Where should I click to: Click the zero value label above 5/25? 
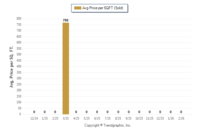(x=87, y=112)
